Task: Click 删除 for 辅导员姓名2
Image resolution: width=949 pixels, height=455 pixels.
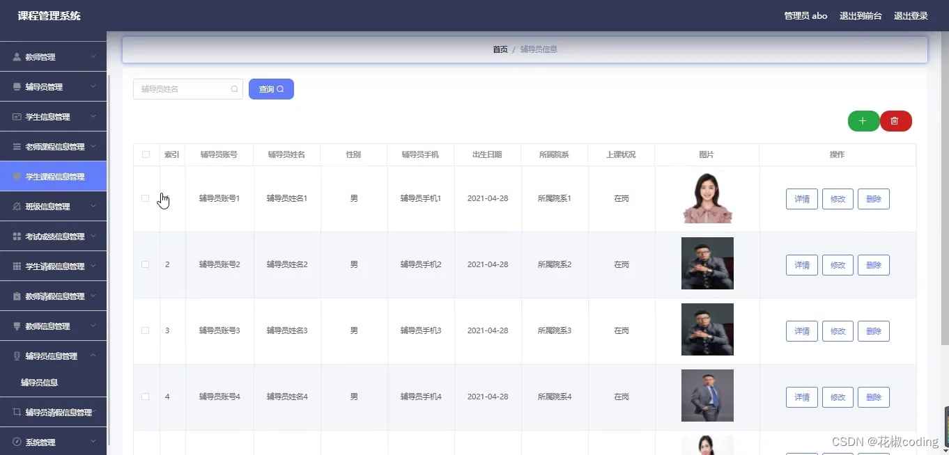Action: tap(874, 265)
